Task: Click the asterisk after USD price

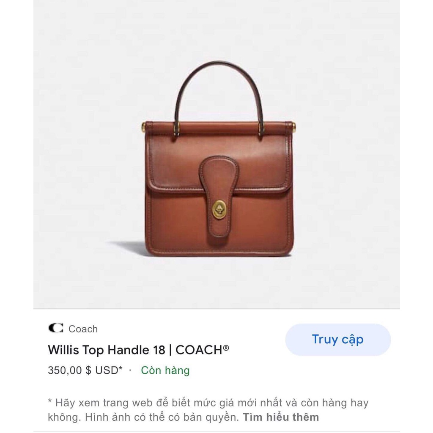Action: click(x=121, y=368)
